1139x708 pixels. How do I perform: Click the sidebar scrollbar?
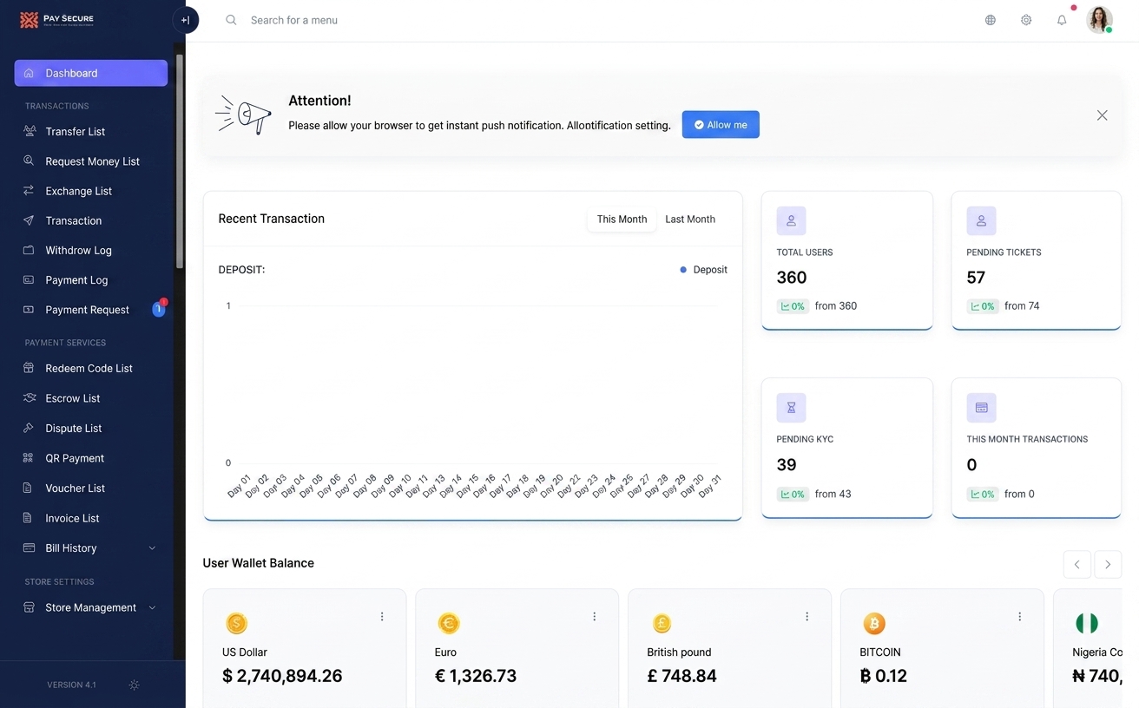coord(180,161)
